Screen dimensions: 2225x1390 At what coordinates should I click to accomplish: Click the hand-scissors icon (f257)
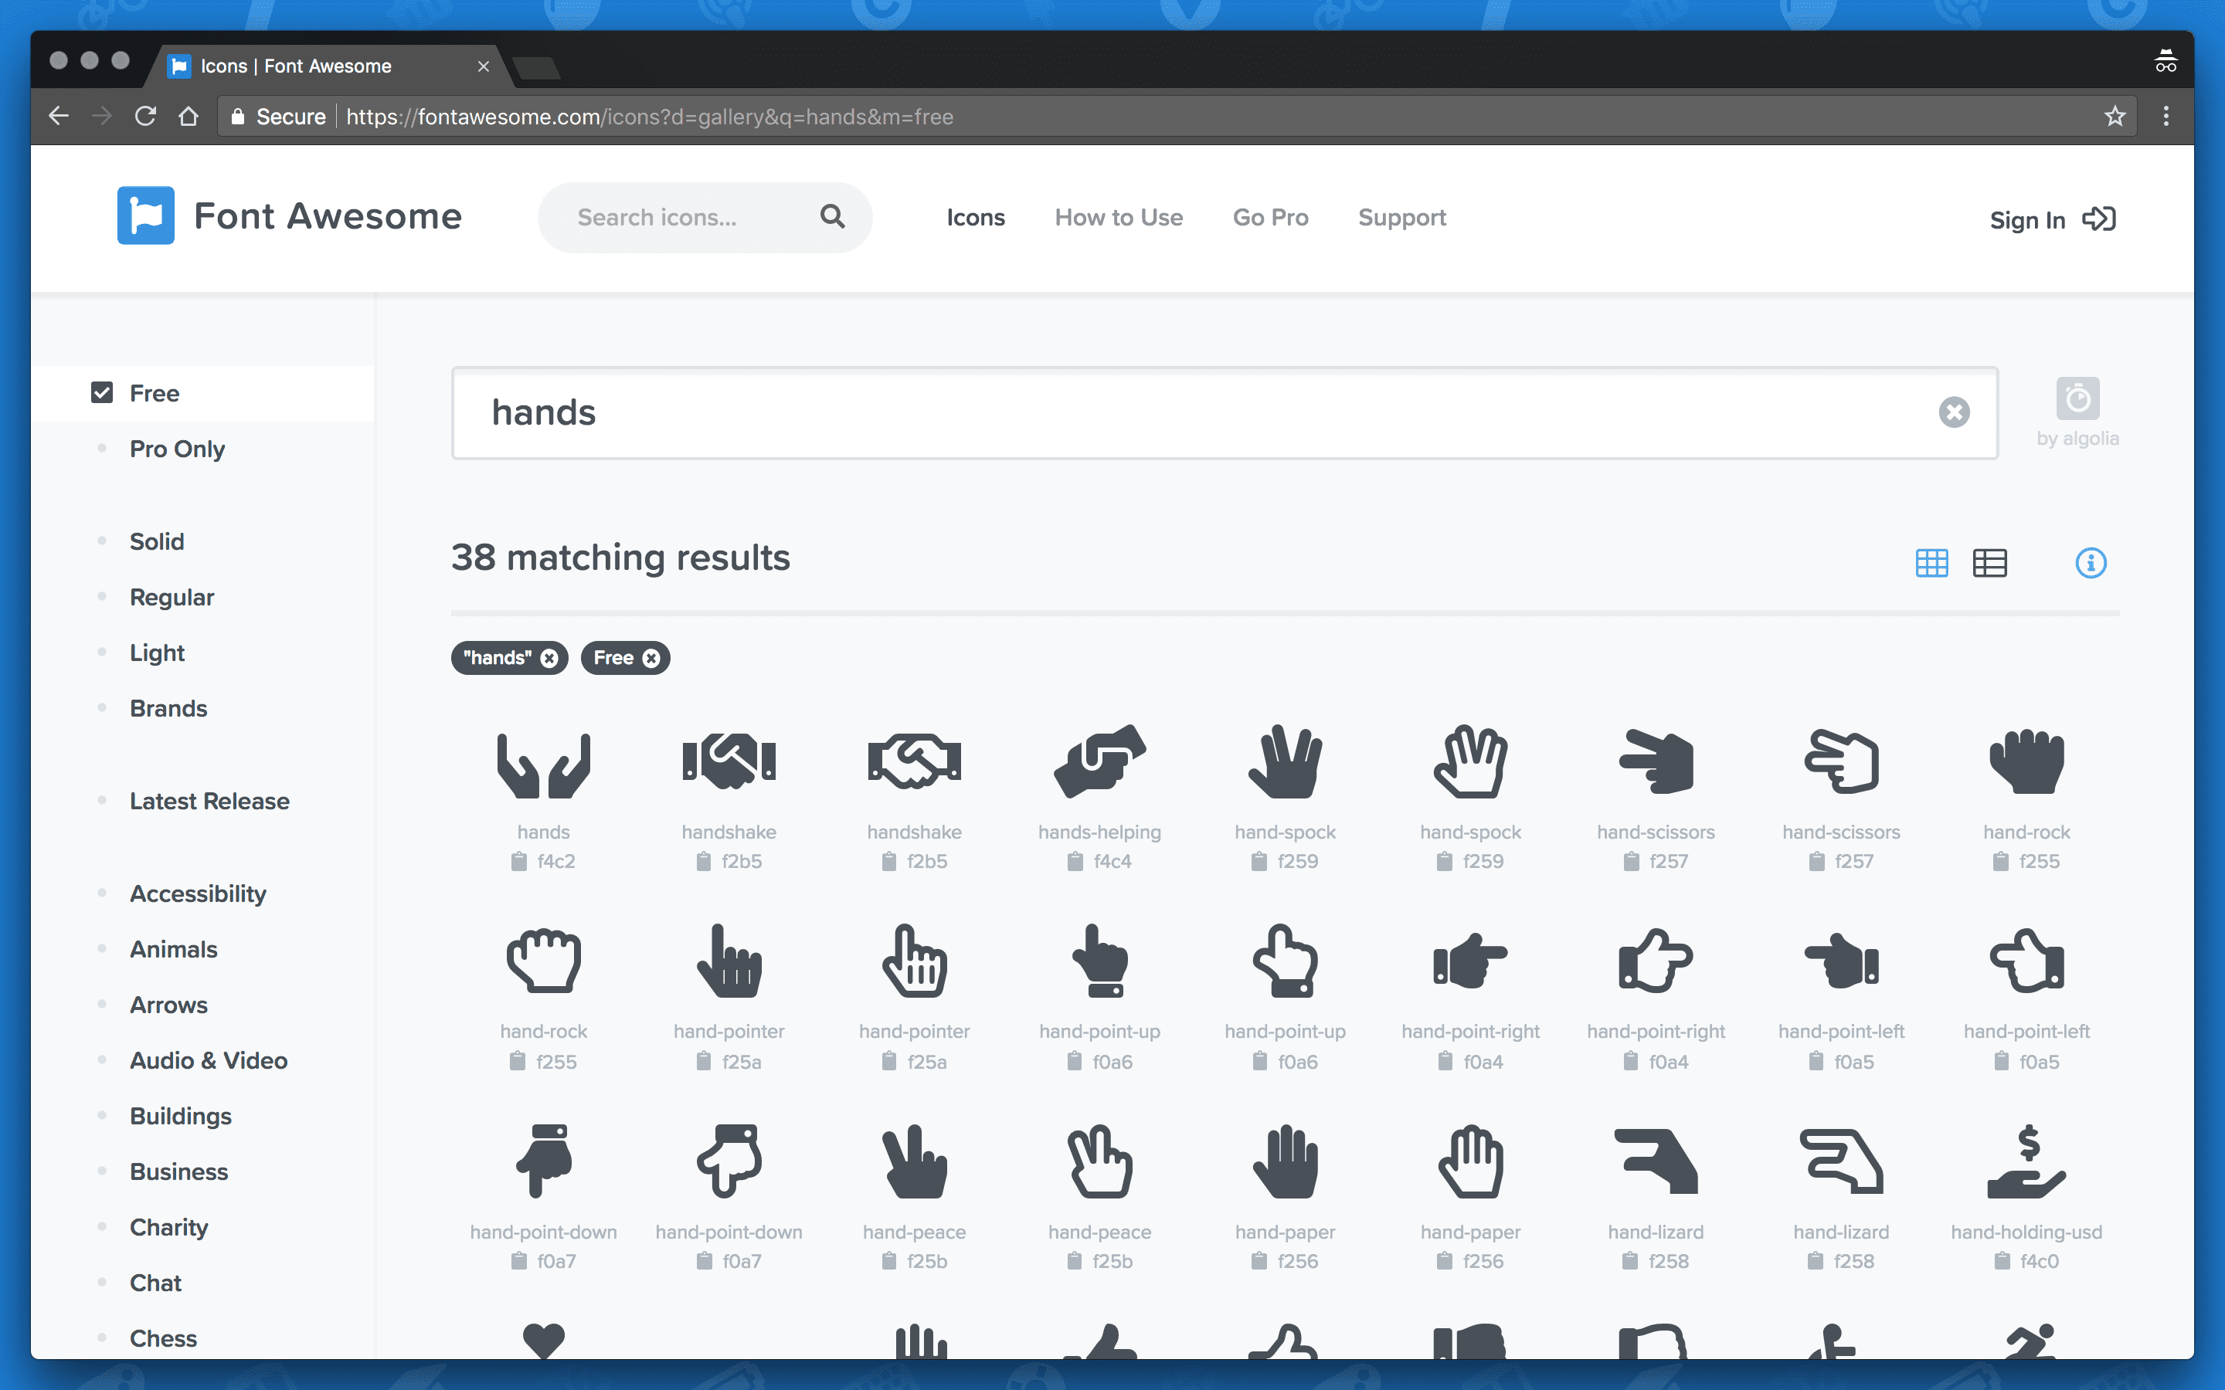click(x=1653, y=762)
